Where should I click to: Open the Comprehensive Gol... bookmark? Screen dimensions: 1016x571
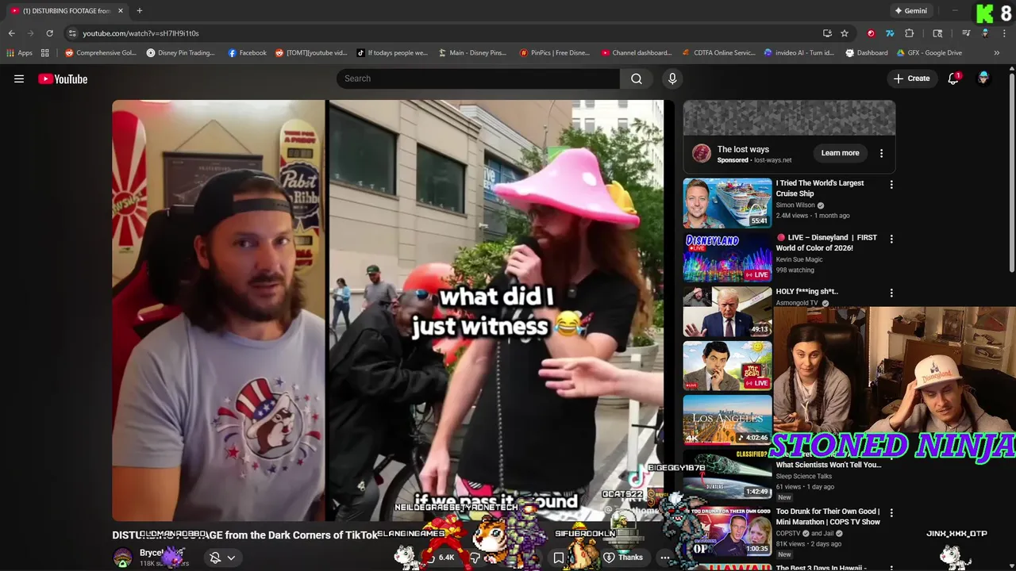(x=100, y=53)
